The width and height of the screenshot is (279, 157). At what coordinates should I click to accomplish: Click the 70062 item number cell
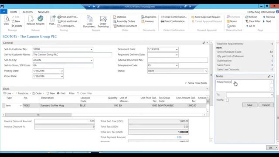click(31, 106)
